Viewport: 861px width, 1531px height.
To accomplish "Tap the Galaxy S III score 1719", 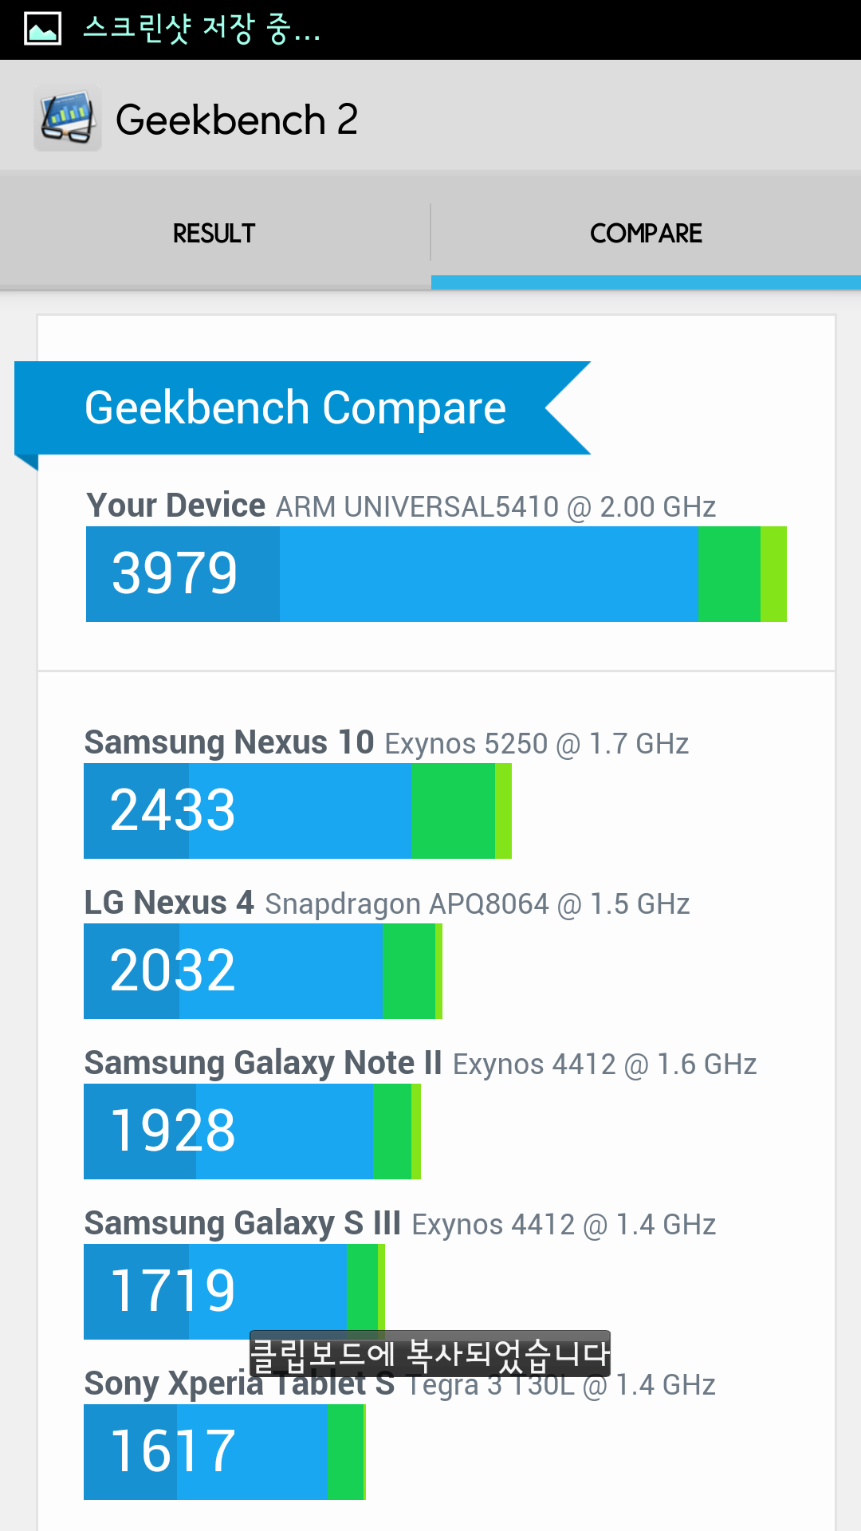I will (x=173, y=1292).
